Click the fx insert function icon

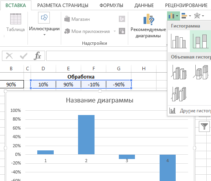(37, 56)
